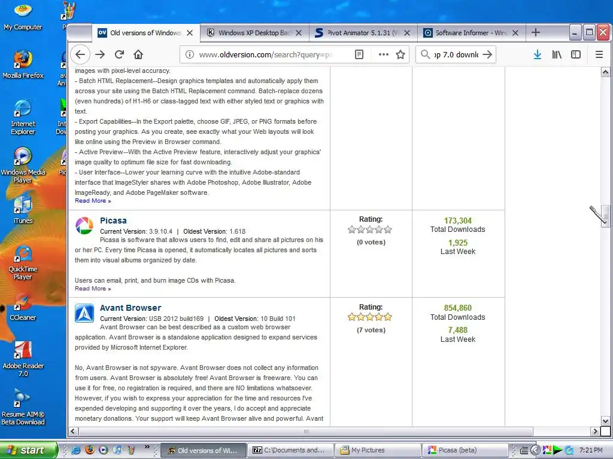Show site information for oldversion.com
This screenshot has width=613, height=459.
190,54
